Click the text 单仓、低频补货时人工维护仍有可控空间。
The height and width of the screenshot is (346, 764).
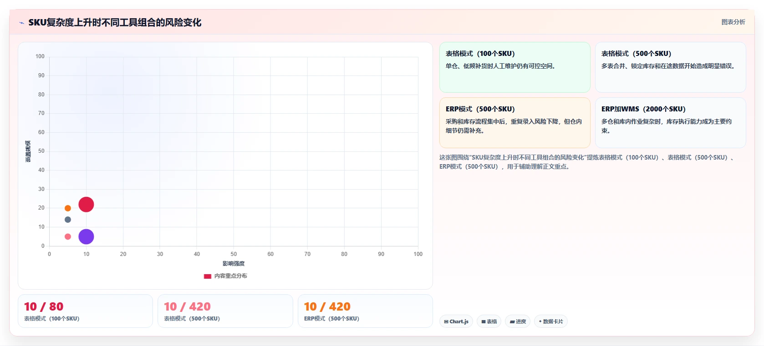point(502,66)
